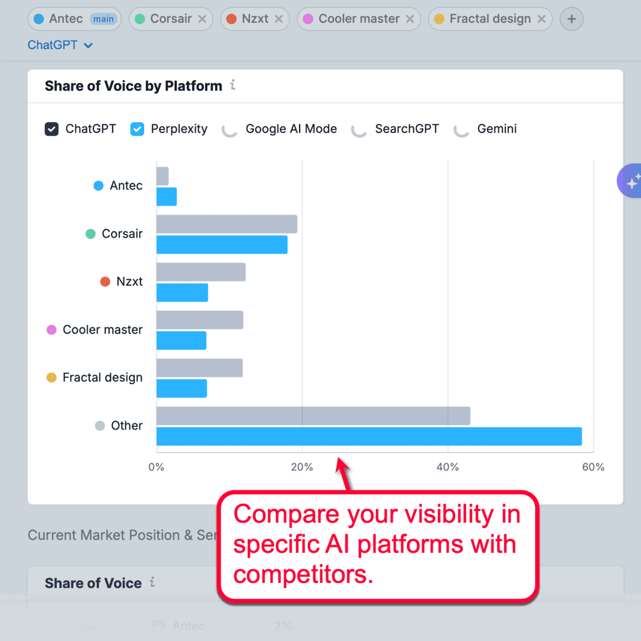The width and height of the screenshot is (641, 641).
Task: Click the Fractal design chip label
Action: (x=490, y=19)
